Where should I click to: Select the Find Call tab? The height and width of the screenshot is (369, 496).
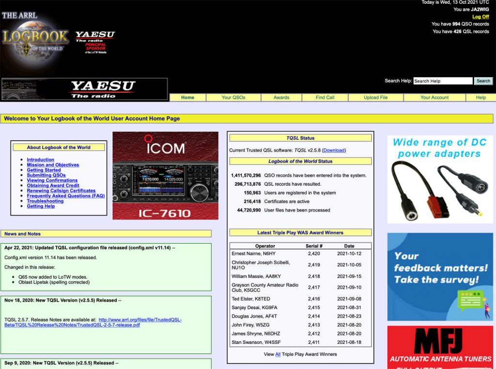tap(325, 97)
